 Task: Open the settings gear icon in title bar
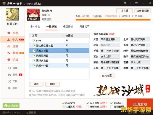125,3
